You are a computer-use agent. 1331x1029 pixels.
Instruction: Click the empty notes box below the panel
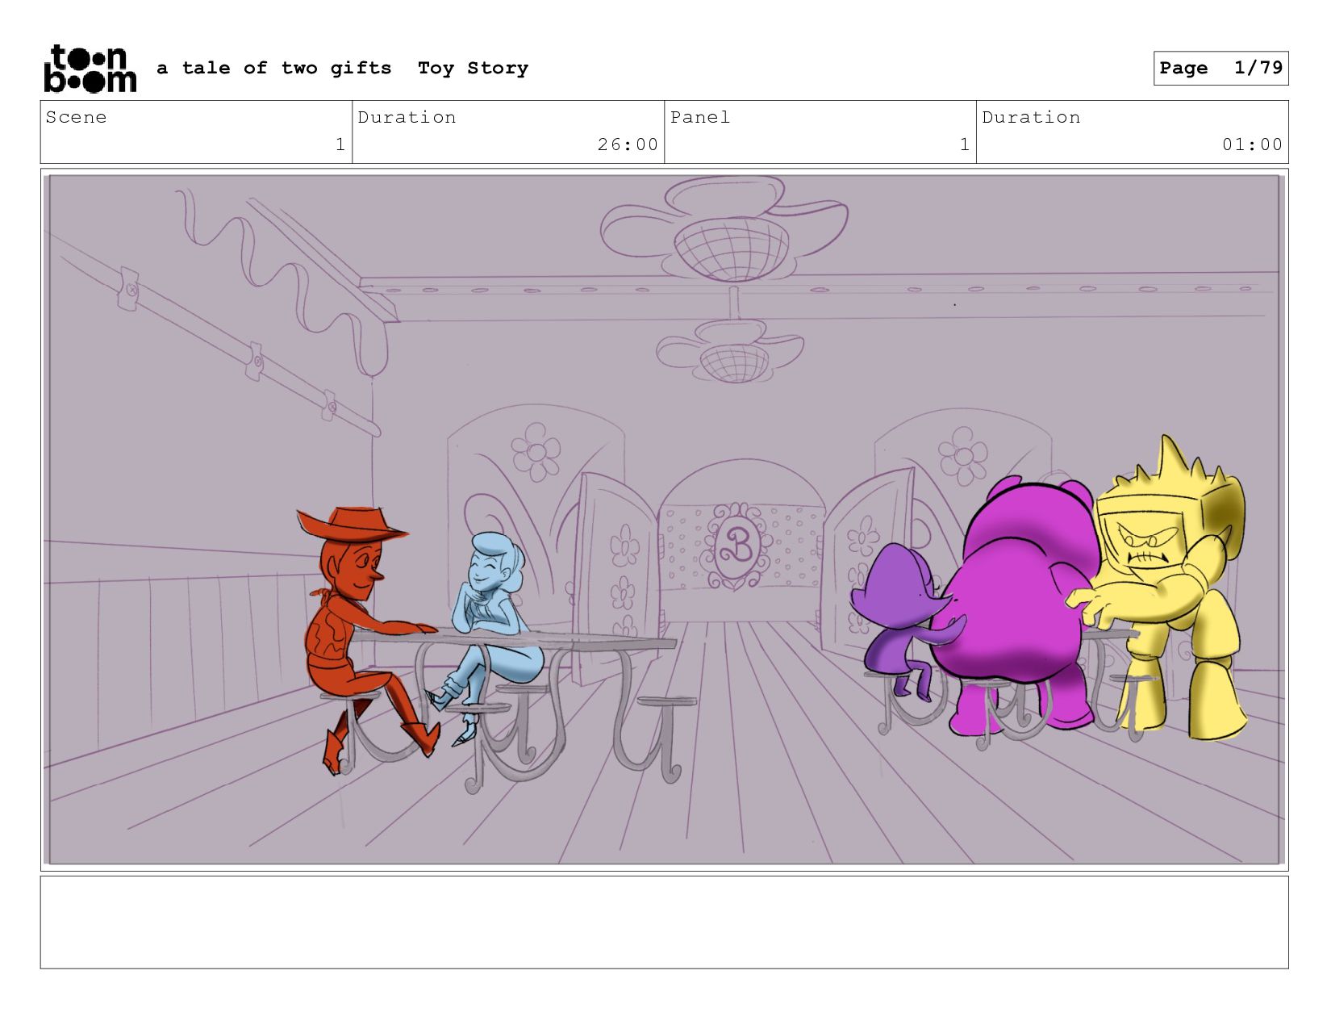664,922
